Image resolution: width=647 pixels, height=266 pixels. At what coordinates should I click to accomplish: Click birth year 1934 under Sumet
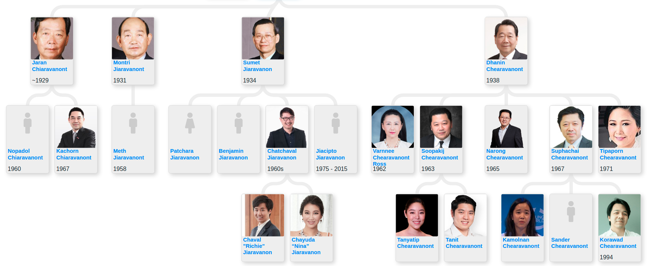tap(250, 80)
